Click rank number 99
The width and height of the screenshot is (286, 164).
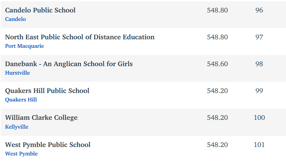pyautogui.click(x=259, y=91)
